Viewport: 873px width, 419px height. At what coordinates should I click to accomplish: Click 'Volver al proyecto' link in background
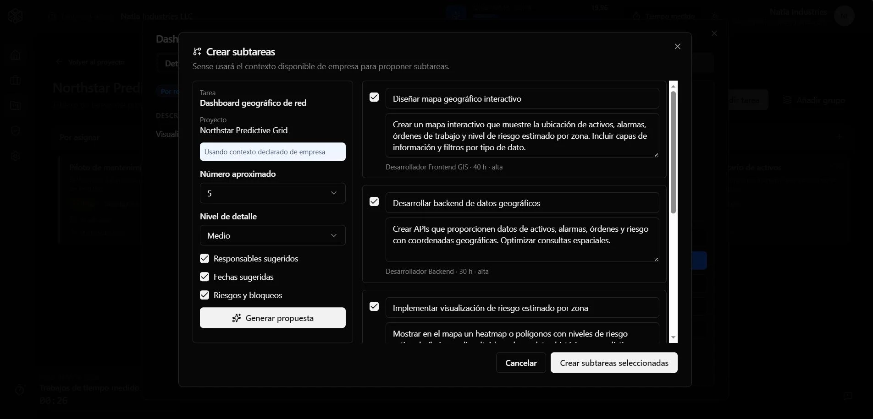coord(90,62)
